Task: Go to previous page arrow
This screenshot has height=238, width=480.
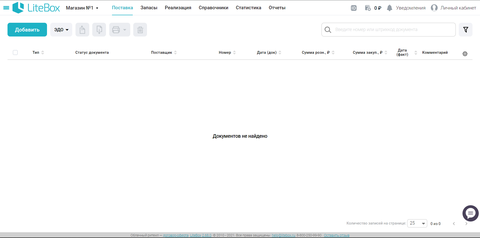Action: coord(454,224)
